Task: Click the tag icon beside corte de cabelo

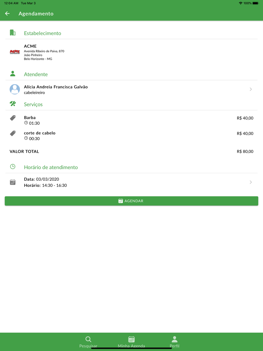Action: click(x=13, y=133)
